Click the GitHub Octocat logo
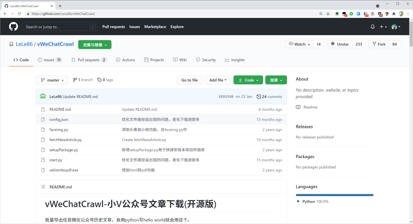Image resolution: width=413 pixels, height=224 pixels. pyautogui.click(x=13, y=26)
